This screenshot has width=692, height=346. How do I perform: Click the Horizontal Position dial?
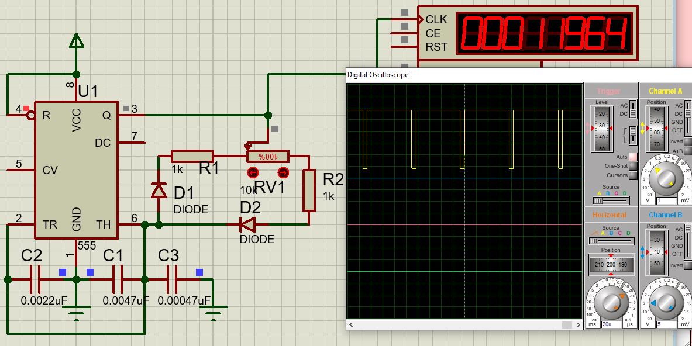[x=611, y=265]
